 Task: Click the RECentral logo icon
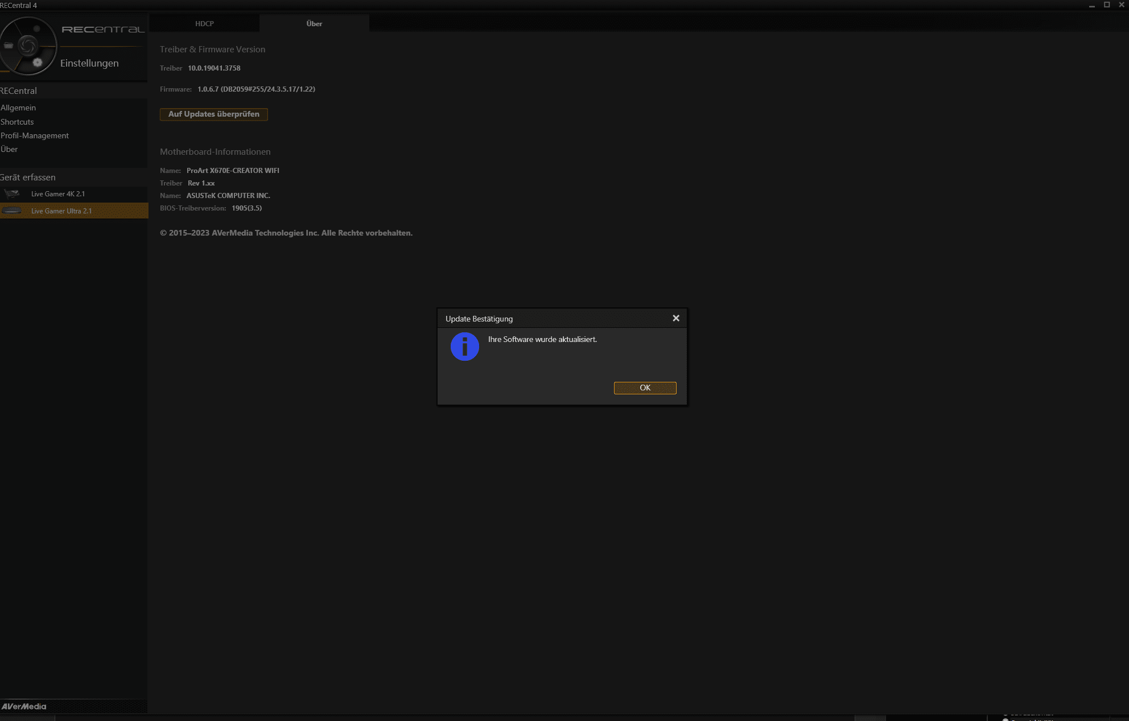[29, 46]
